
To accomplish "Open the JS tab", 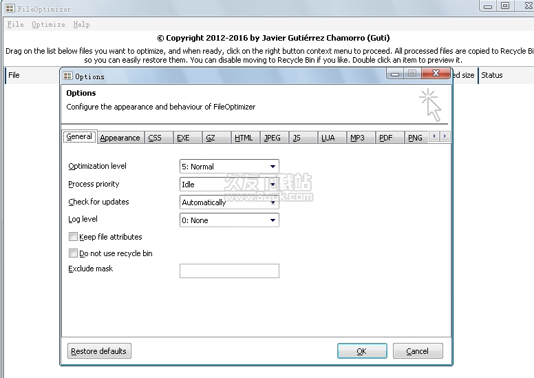I will (303, 138).
